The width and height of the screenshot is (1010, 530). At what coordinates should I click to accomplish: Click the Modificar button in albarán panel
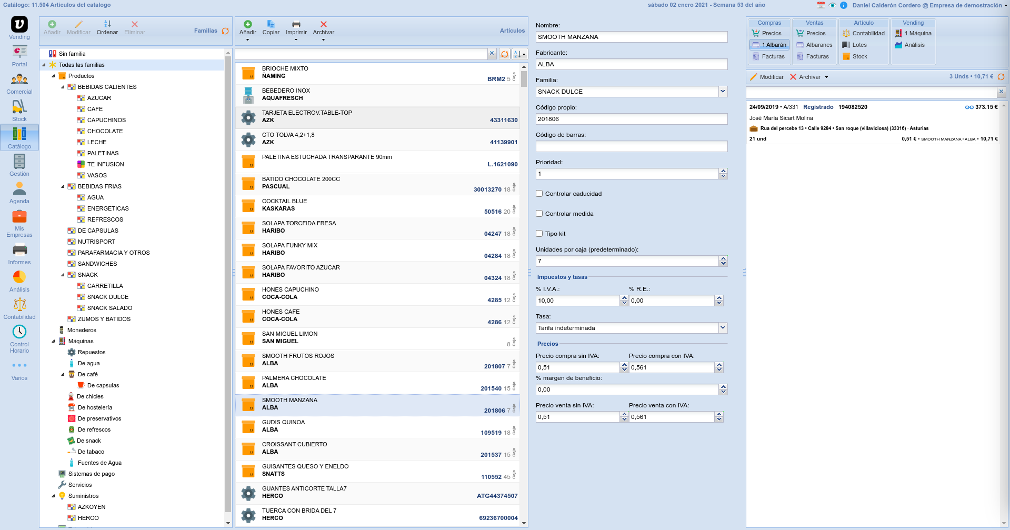point(767,77)
